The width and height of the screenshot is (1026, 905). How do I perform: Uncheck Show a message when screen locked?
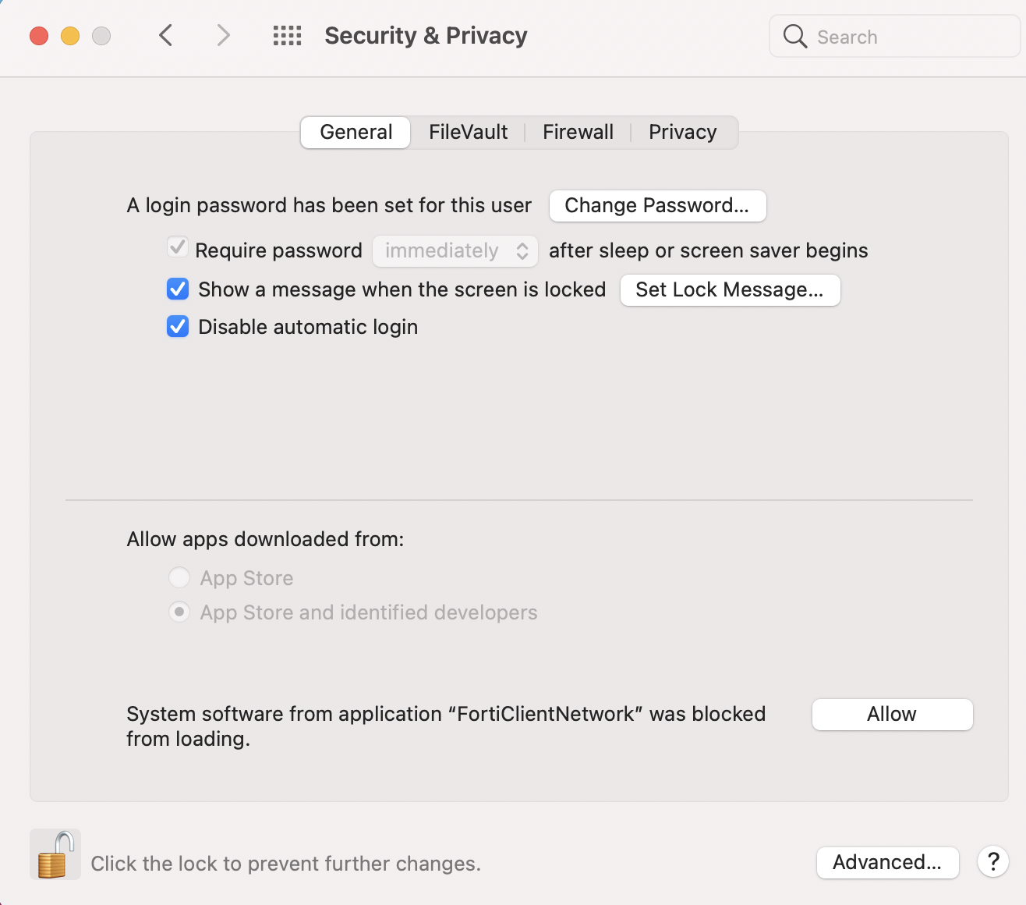pos(178,289)
